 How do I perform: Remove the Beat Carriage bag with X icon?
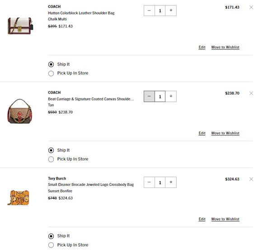click(x=251, y=93)
